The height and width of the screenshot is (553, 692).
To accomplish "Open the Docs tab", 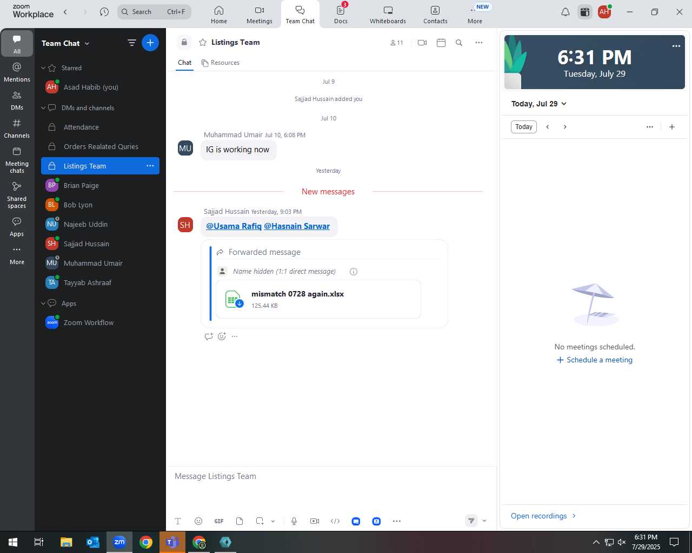I will (341, 15).
